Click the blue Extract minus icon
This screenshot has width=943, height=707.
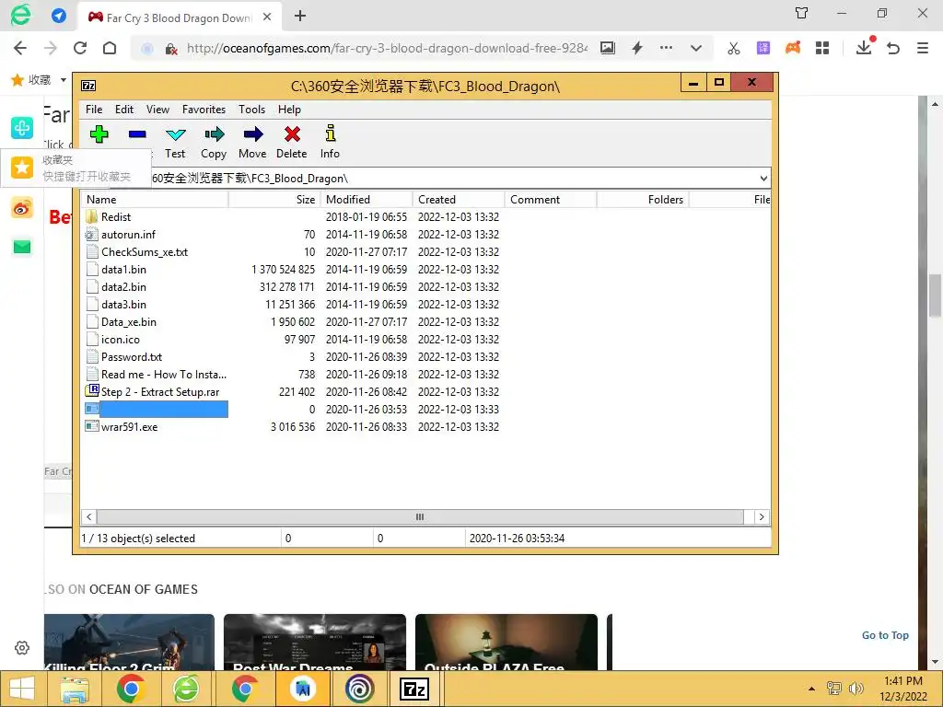coord(137,134)
